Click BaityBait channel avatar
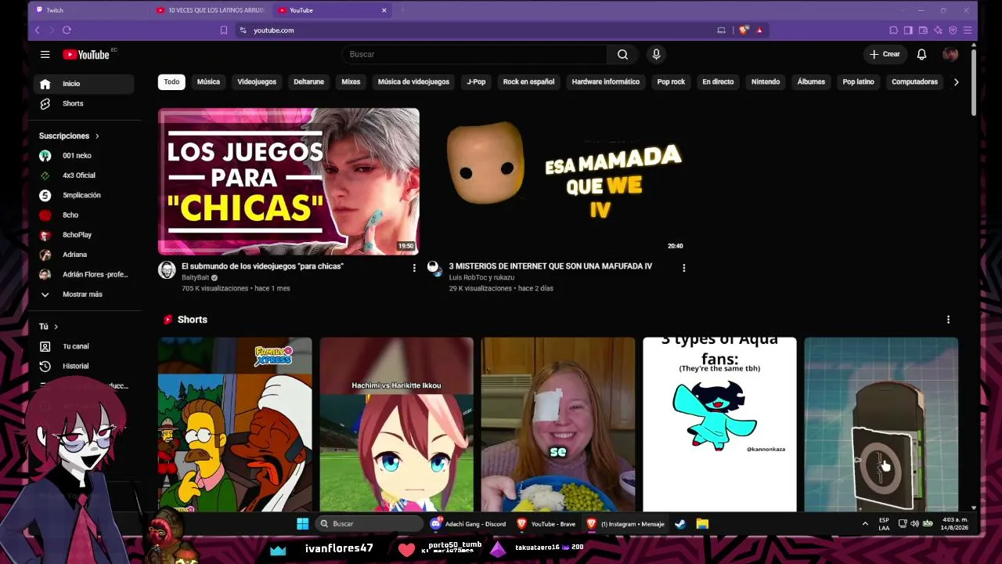Viewport: 1002px width, 564px height. [167, 270]
